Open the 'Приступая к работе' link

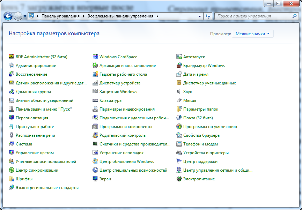pyautogui.click(x=35, y=127)
